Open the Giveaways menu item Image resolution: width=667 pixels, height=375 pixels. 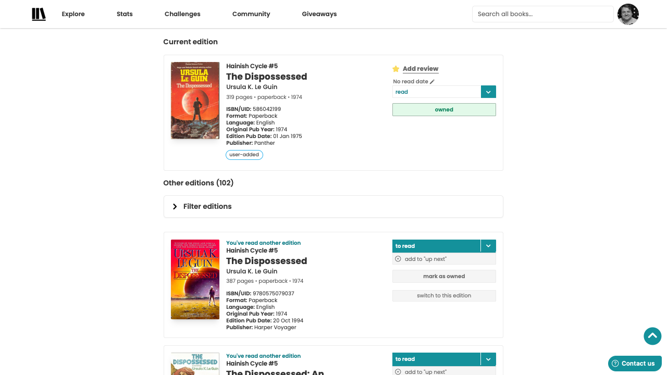coord(319,14)
